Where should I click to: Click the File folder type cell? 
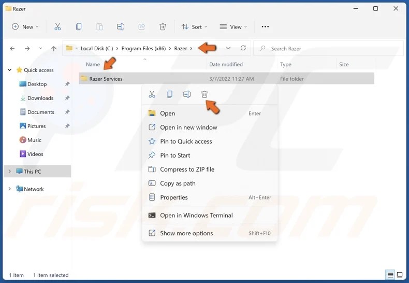[292, 79]
